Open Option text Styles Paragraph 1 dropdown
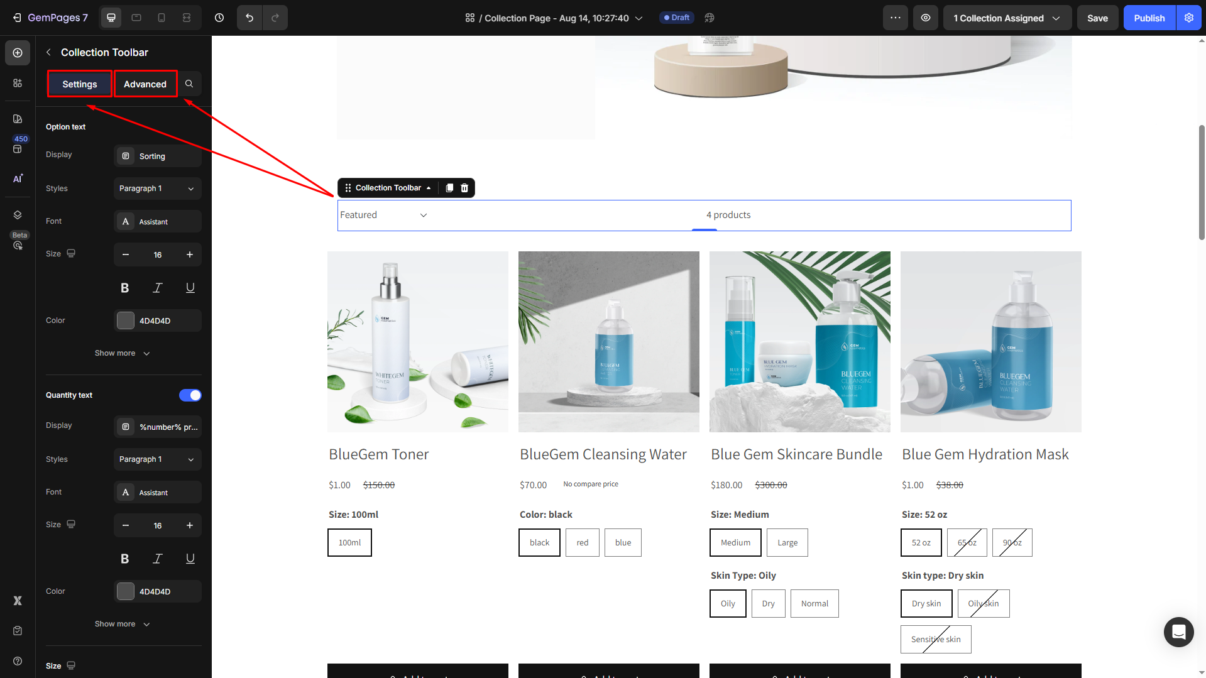1206x678 pixels. pos(157,189)
